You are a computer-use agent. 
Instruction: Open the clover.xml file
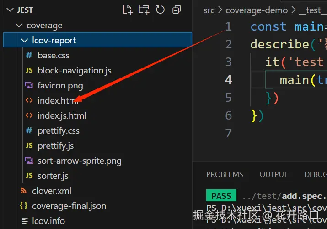tap(51, 191)
